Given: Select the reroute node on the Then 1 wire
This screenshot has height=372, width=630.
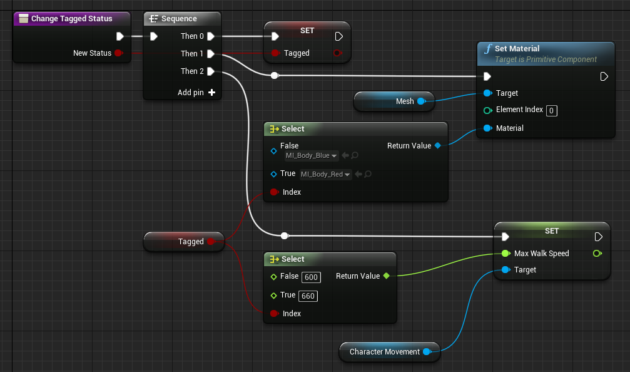Looking at the screenshot, I should (x=274, y=76).
